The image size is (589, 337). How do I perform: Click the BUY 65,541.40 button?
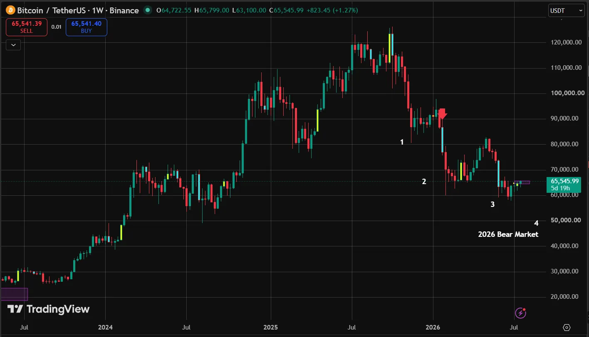86,27
